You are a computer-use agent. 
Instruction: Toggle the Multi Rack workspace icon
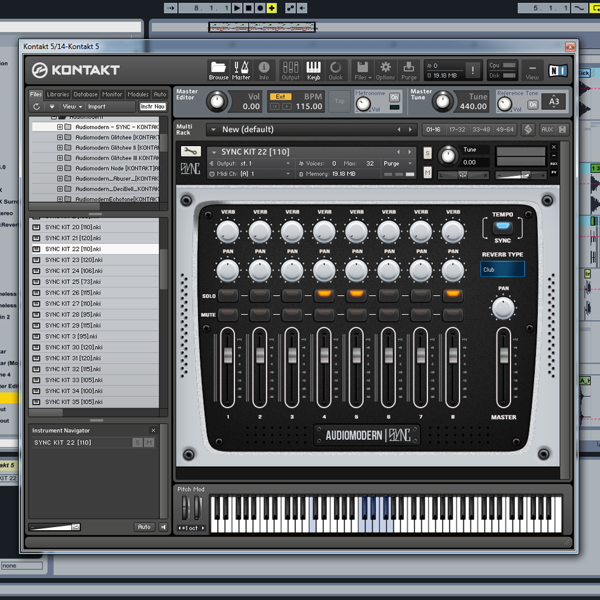click(528, 130)
